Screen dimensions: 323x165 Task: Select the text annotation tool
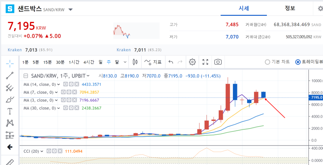click(x=10, y=111)
